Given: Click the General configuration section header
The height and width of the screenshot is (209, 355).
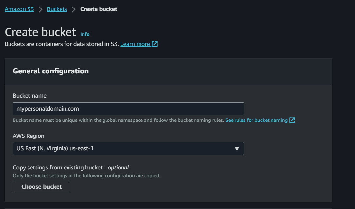Looking at the screenshot, I should (51, 71).
